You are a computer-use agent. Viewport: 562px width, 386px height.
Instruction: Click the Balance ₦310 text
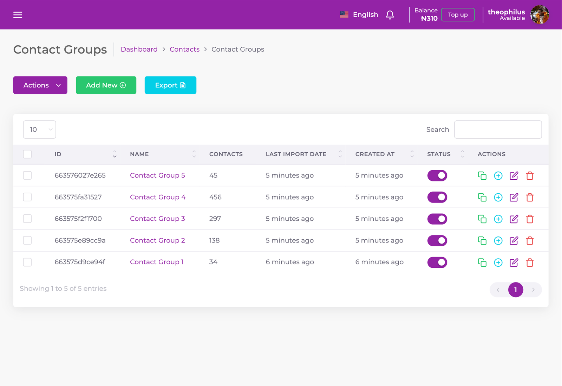[426, 15]
